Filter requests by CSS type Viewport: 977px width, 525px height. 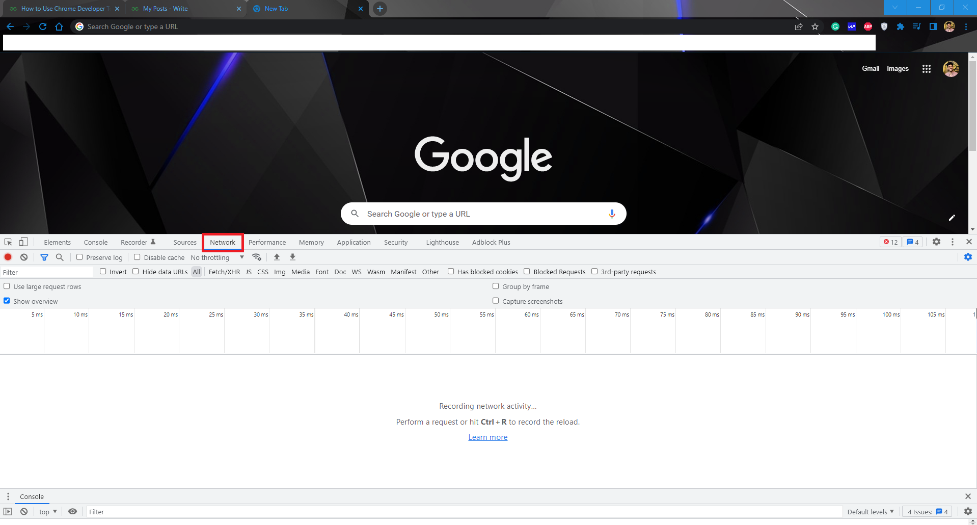pyautogui.click(x=263, y=272)
